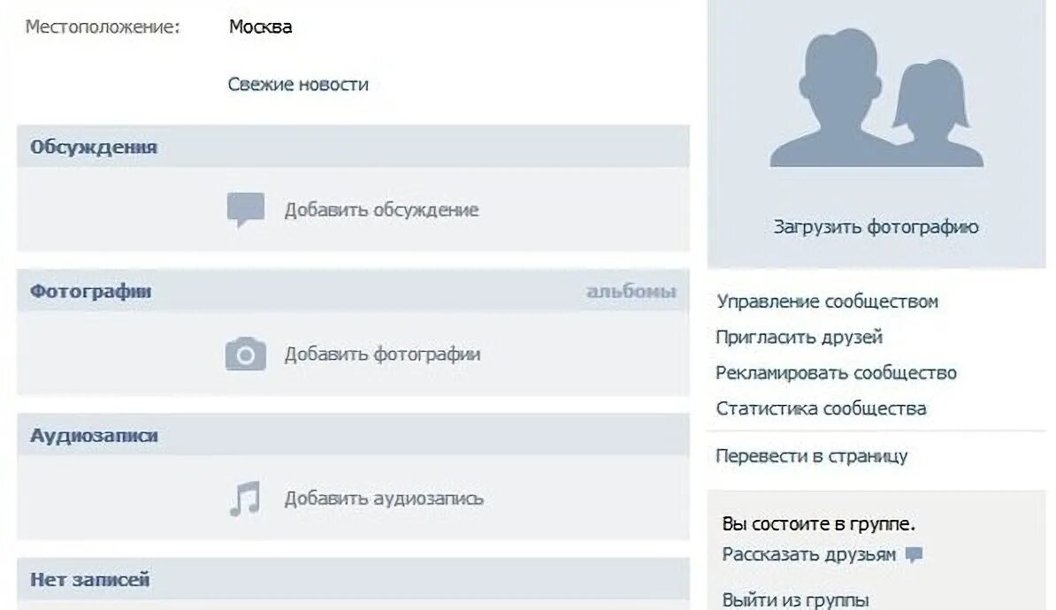Open the альбомы link in Фотографии header

click(631, 292)
